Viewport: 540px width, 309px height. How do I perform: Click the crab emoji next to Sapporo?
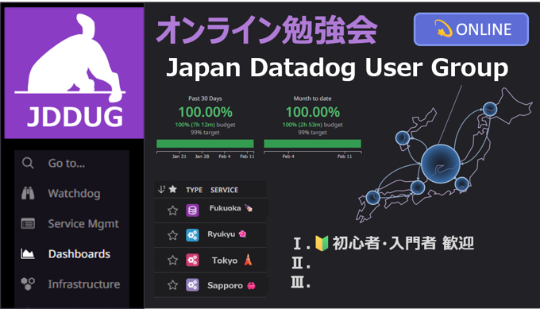(252, 286)
